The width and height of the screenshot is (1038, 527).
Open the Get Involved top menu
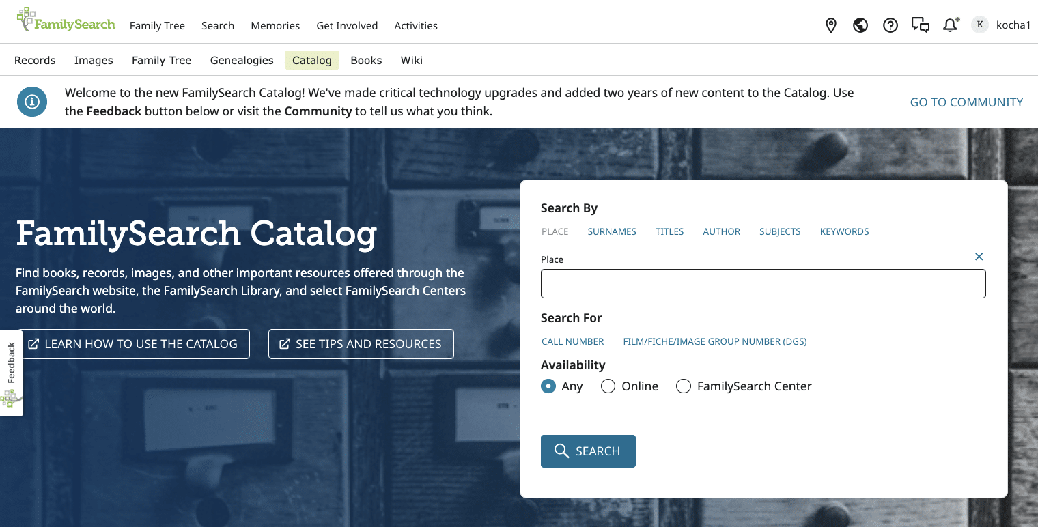(347, 25)
